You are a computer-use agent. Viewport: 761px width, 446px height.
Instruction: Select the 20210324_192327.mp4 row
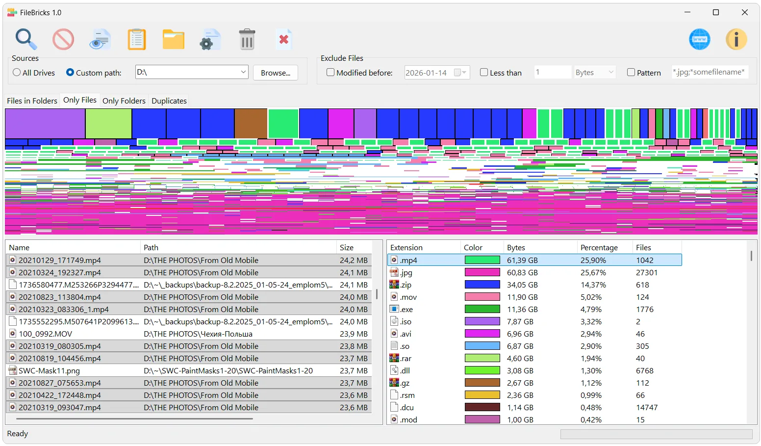tap(189, 272)
